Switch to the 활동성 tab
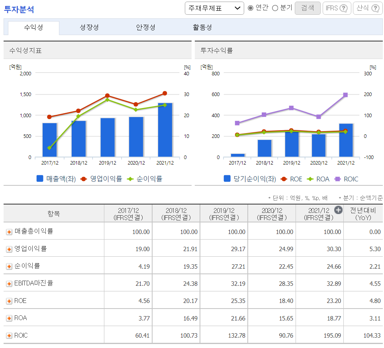The height and width of the screenshot is (348, 384). coord(202,28)
